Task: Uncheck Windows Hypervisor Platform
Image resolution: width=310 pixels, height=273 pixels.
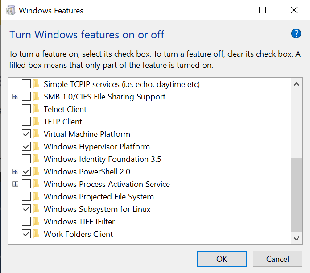Action: [26, 147]
